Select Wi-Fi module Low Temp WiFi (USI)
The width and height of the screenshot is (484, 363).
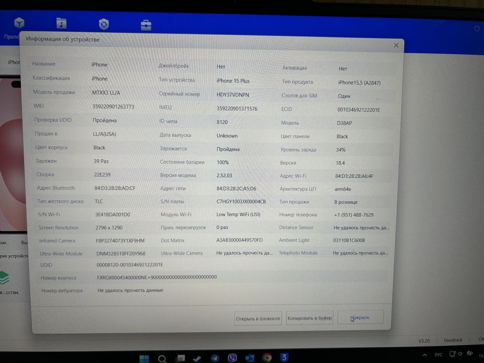(238, 214)
